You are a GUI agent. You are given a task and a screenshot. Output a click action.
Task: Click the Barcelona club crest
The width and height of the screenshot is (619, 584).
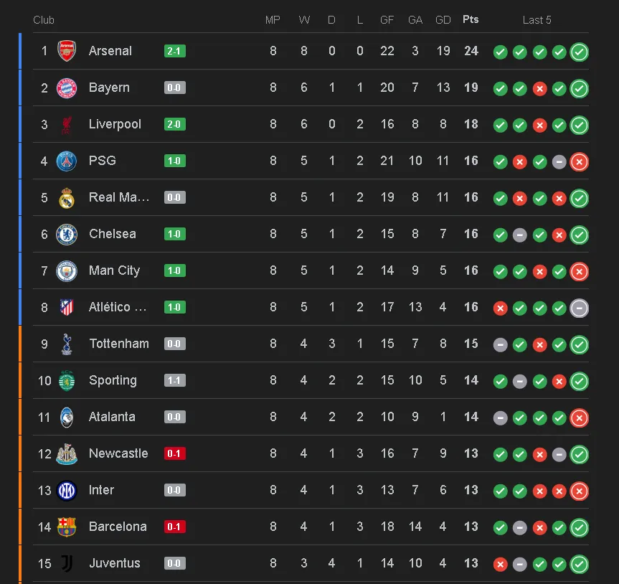(67, 526)
